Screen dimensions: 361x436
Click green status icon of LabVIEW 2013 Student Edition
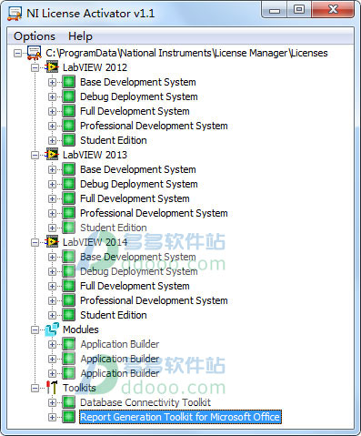(x=69, y=228)
